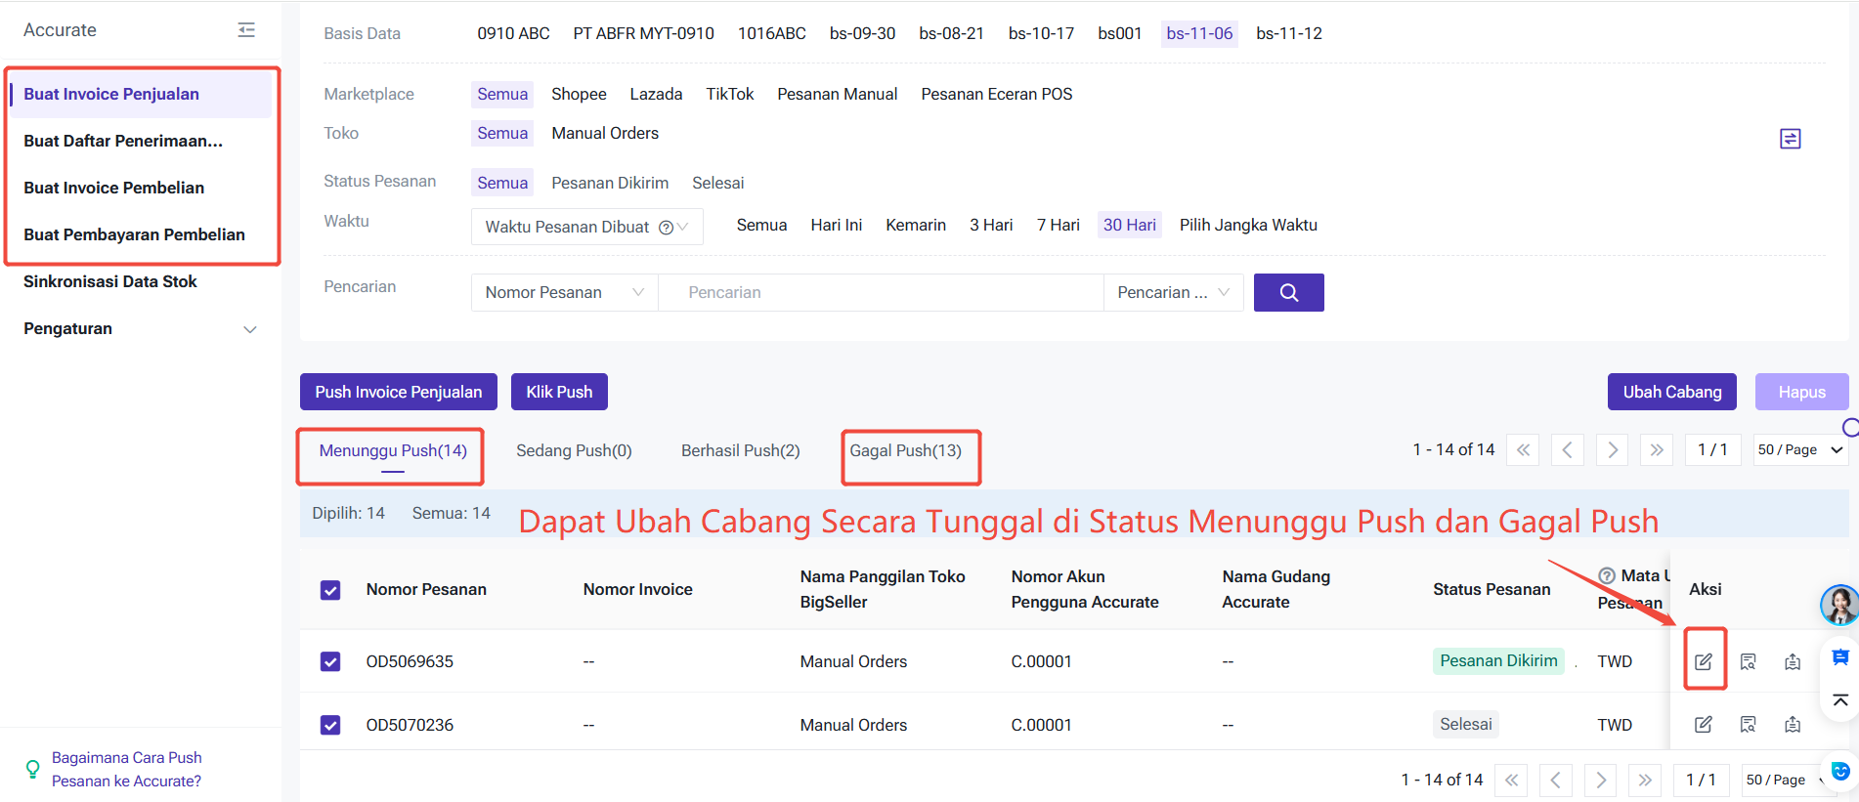
Task: Click view detail icon for order OD5069635
Action: click(1748, 661)
